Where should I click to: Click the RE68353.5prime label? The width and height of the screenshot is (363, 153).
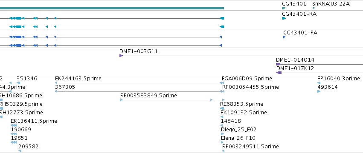241,104
